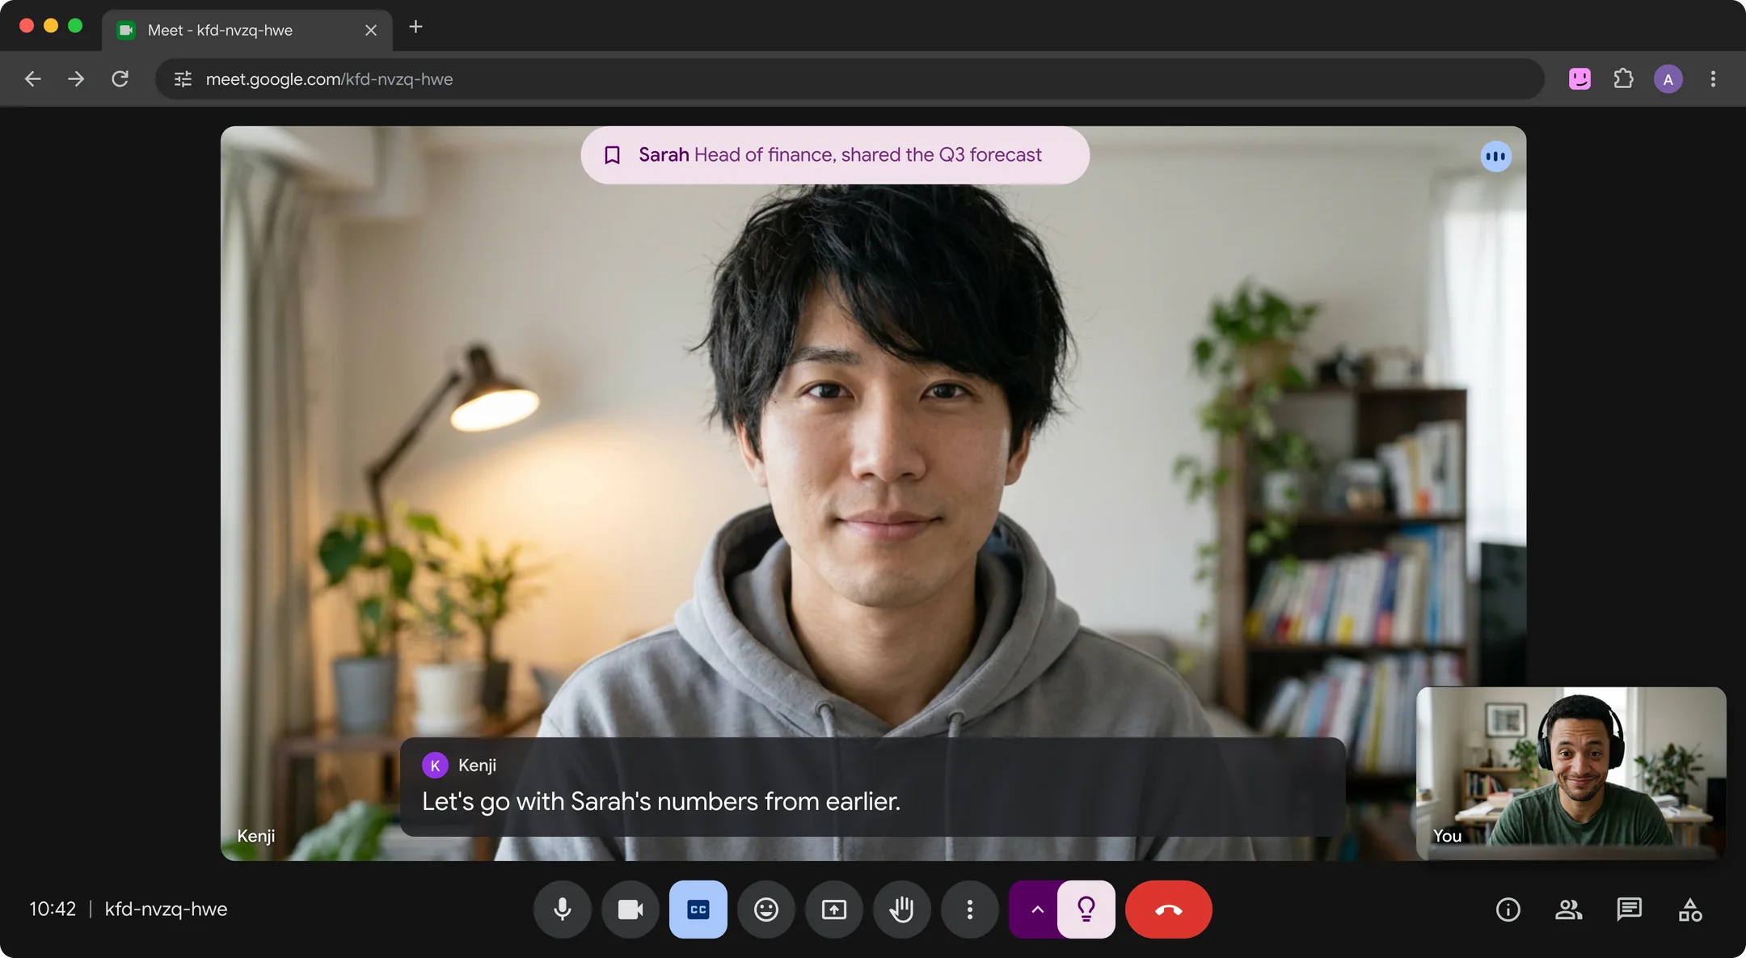Viewport: 1746px width, 958px height.
Task: Select the Meet - kfd-nvzq-hwe tab
Action: pos(247,30)
